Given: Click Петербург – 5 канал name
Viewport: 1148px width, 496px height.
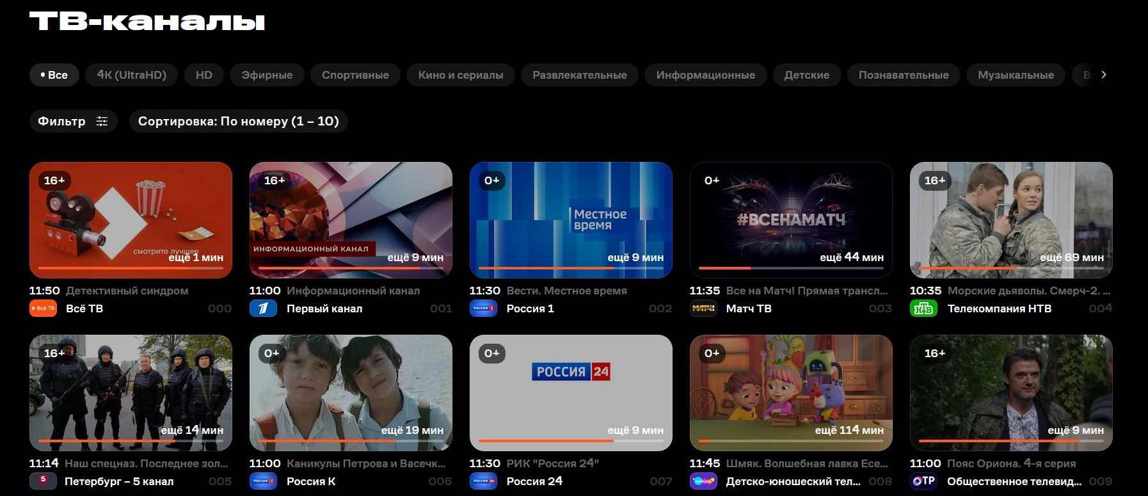Looking at the screenshot, I should pos(119,481).
